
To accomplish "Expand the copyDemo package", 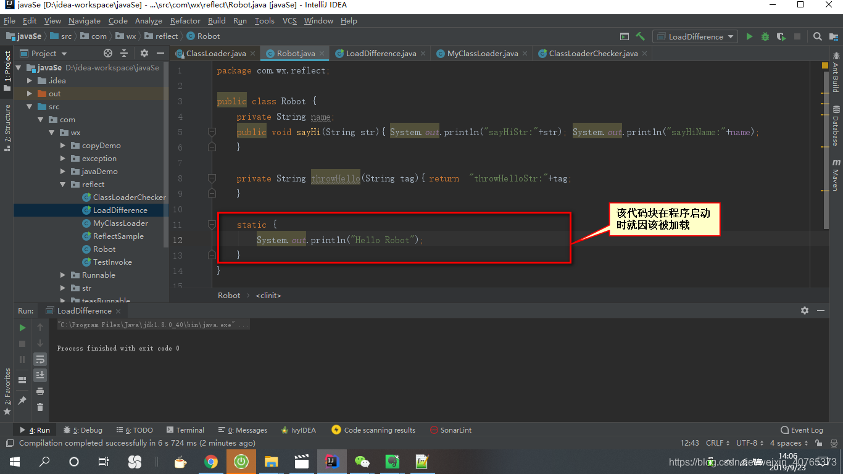I will 63,146.
